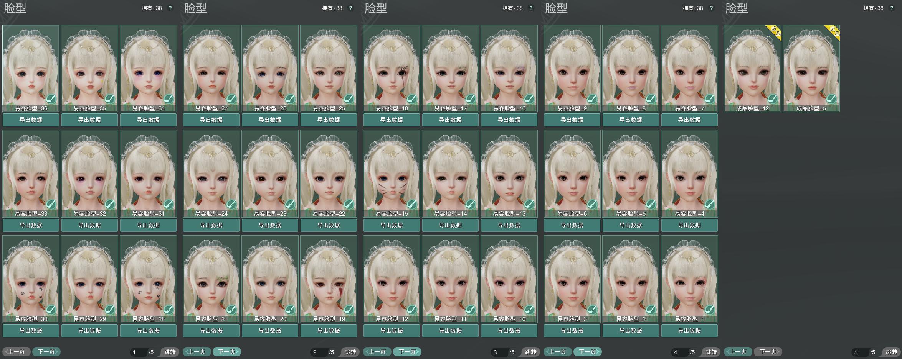This screenshot has height=359, width=902.
Task: Select 易容脸型-22 face thumbnail
Action: pyautogui.click(x=329, y=174)
